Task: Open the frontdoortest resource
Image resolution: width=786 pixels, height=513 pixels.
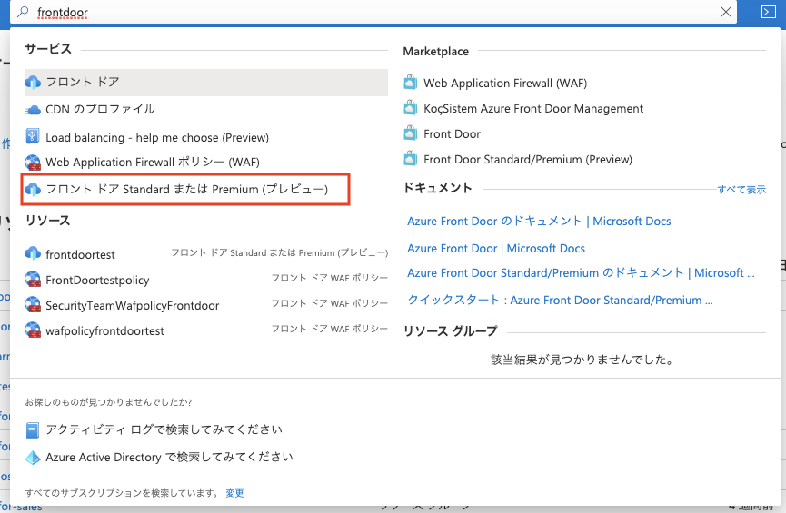Action: coord(80,254)
